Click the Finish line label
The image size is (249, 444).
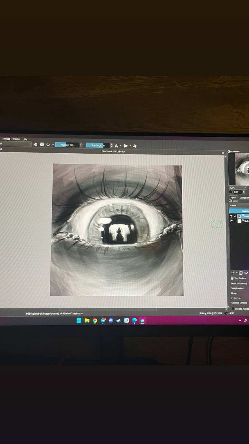click(236, 298)
